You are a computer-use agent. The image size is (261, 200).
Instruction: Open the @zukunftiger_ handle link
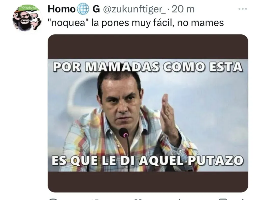135,9
